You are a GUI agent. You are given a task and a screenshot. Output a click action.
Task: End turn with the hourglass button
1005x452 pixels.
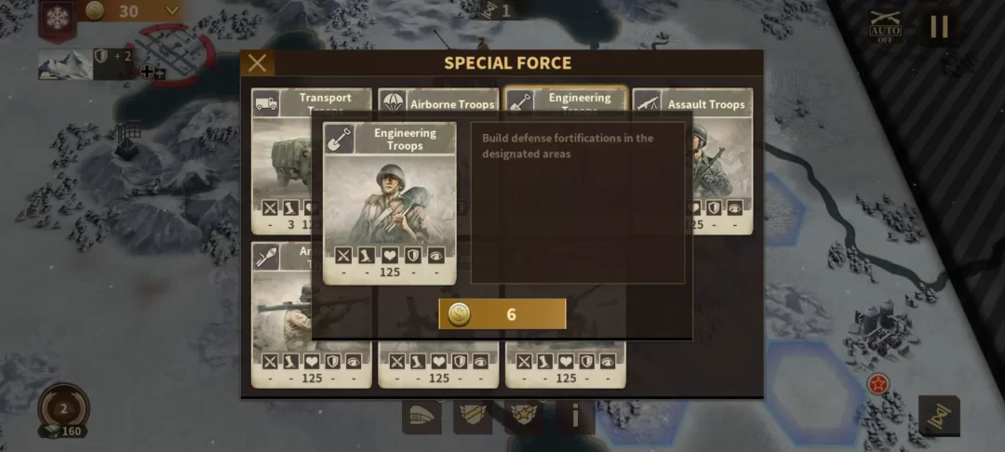pos(939,416)
